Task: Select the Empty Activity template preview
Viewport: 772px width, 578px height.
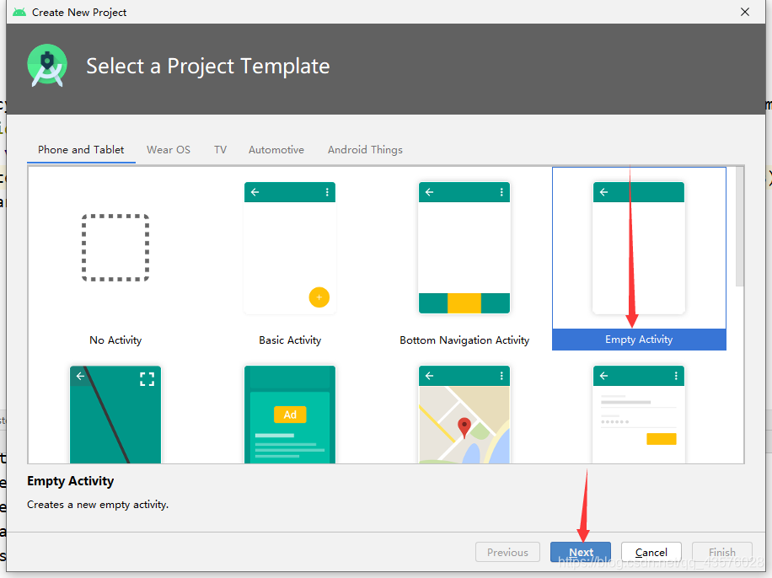Action: point(639,248)
